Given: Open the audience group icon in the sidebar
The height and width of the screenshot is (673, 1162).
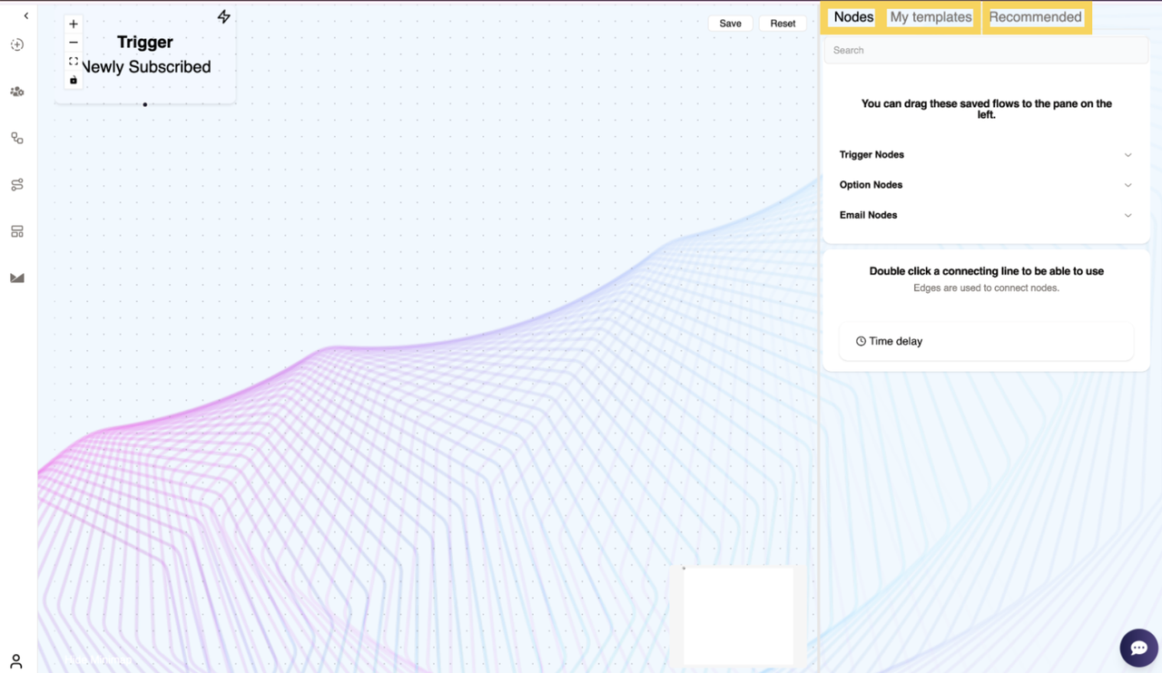Looking at the screenshot, I should (x=17, y=92).
